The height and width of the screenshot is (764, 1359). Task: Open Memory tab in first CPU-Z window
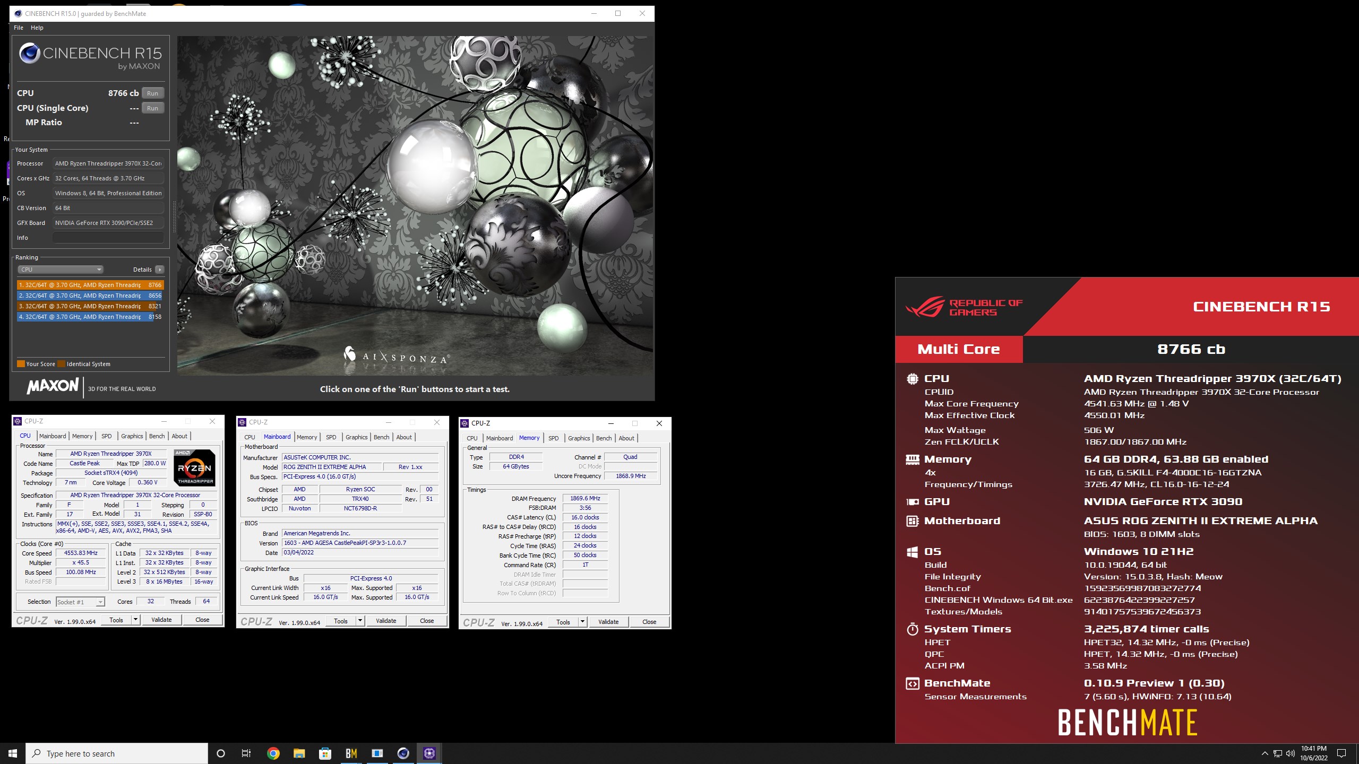tap(82, 436)
